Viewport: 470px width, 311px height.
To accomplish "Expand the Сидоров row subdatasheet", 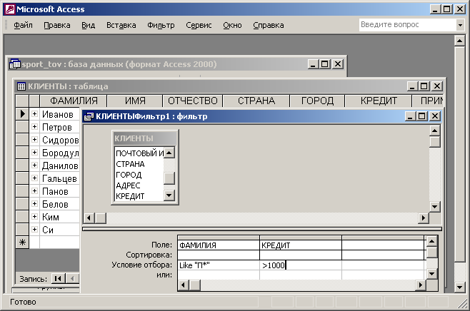I will pyautogui.click(x=34, y=140).
